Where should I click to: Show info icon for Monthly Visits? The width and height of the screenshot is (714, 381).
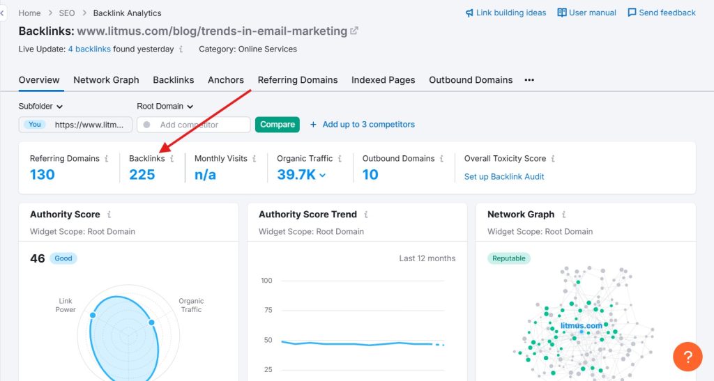(254, 159)
